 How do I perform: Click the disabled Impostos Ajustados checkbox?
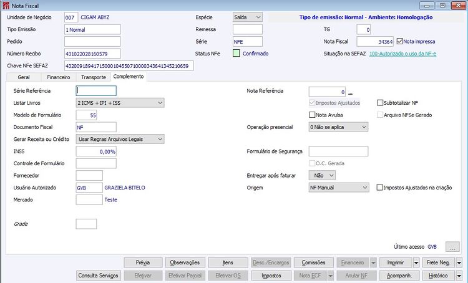[312, 103]
